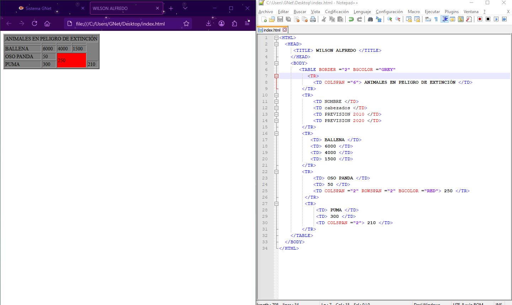The width and height of the screenshot is (512, 305).
Task: Close the index.html document tab
Action: point(284,30)
